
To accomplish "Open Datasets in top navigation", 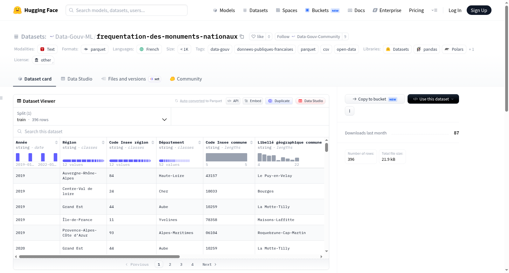I will point(255,10).
